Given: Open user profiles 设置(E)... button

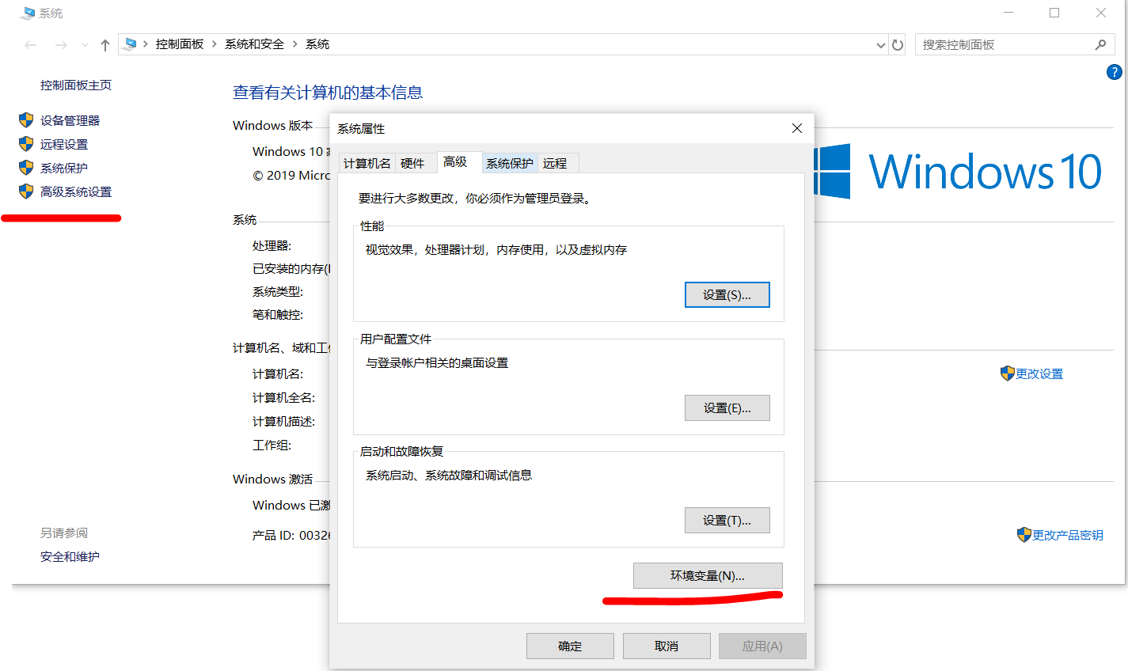Looking at the screenshot, I should [727, 408].
